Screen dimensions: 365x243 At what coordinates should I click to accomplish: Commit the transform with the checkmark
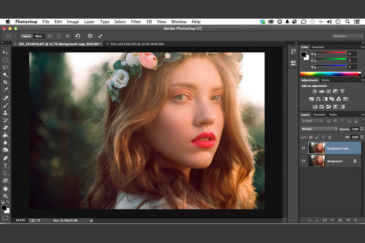pos(100,36)
